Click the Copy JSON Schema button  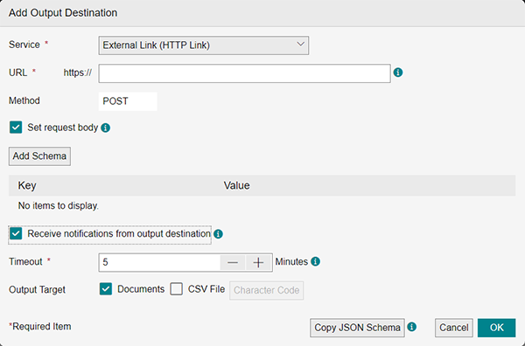pos(357,328)
